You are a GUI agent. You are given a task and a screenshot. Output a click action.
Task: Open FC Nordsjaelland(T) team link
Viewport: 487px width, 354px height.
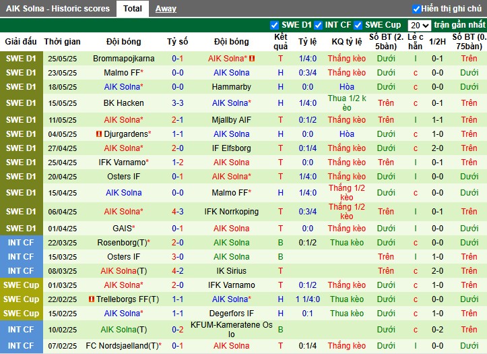(123, 346)
